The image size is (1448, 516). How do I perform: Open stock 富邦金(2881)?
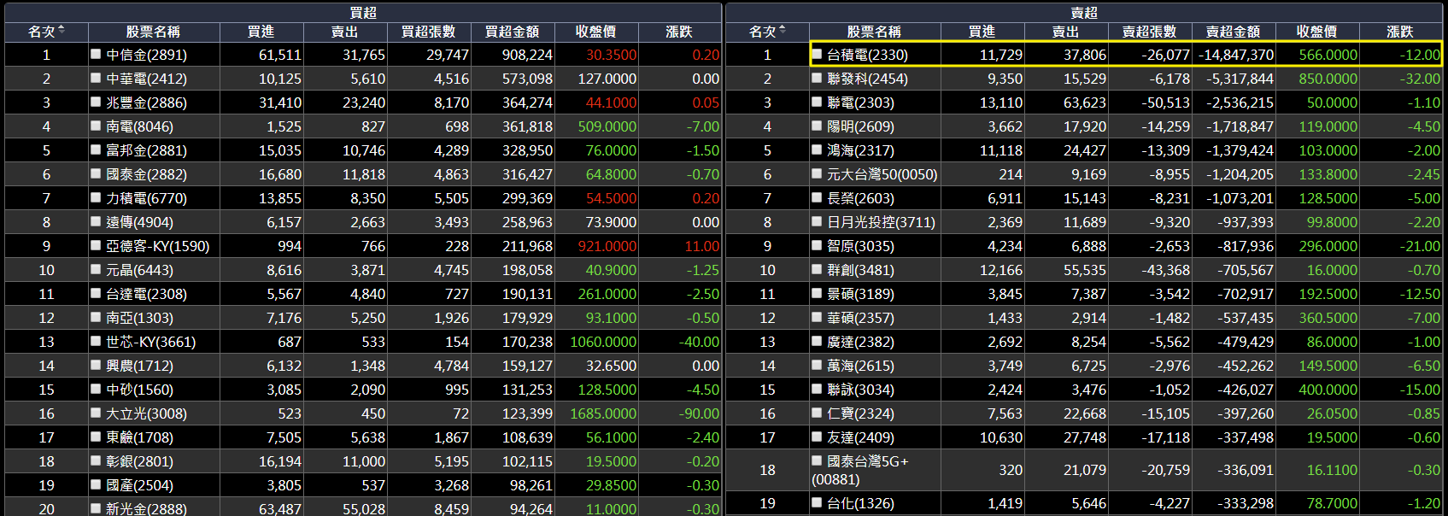point(146,150)
